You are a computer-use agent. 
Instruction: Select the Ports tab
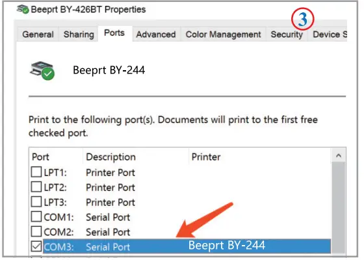coord(114,33)
